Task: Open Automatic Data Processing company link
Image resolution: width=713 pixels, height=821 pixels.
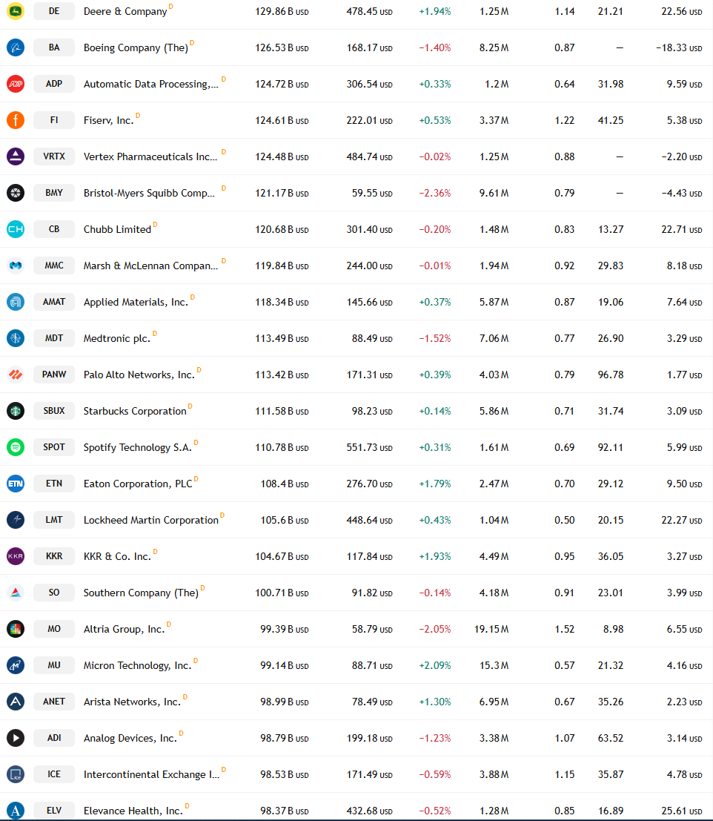Action: [150, 85]
